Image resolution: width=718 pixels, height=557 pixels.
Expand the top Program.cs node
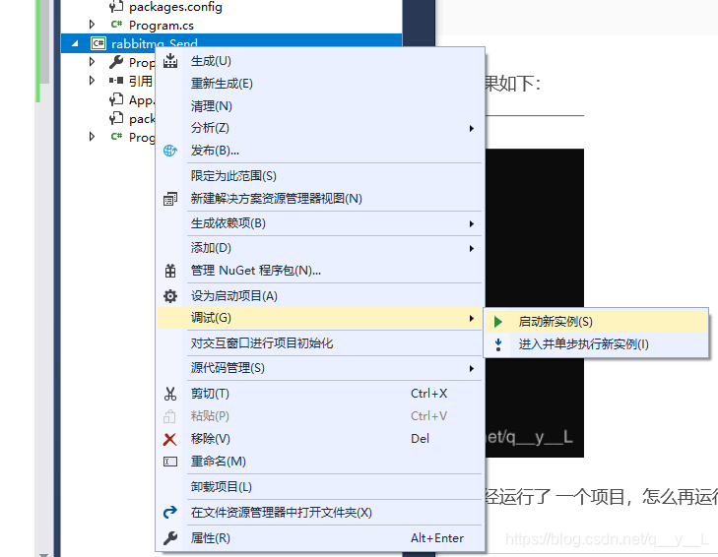(92, 25)
